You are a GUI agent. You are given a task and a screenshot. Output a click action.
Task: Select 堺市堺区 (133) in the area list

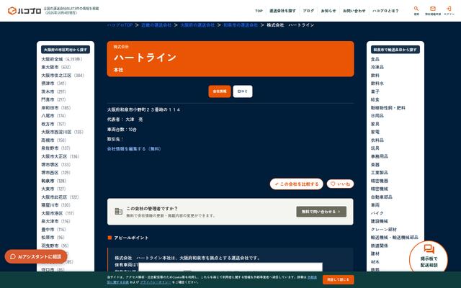[x=56, y=165]
